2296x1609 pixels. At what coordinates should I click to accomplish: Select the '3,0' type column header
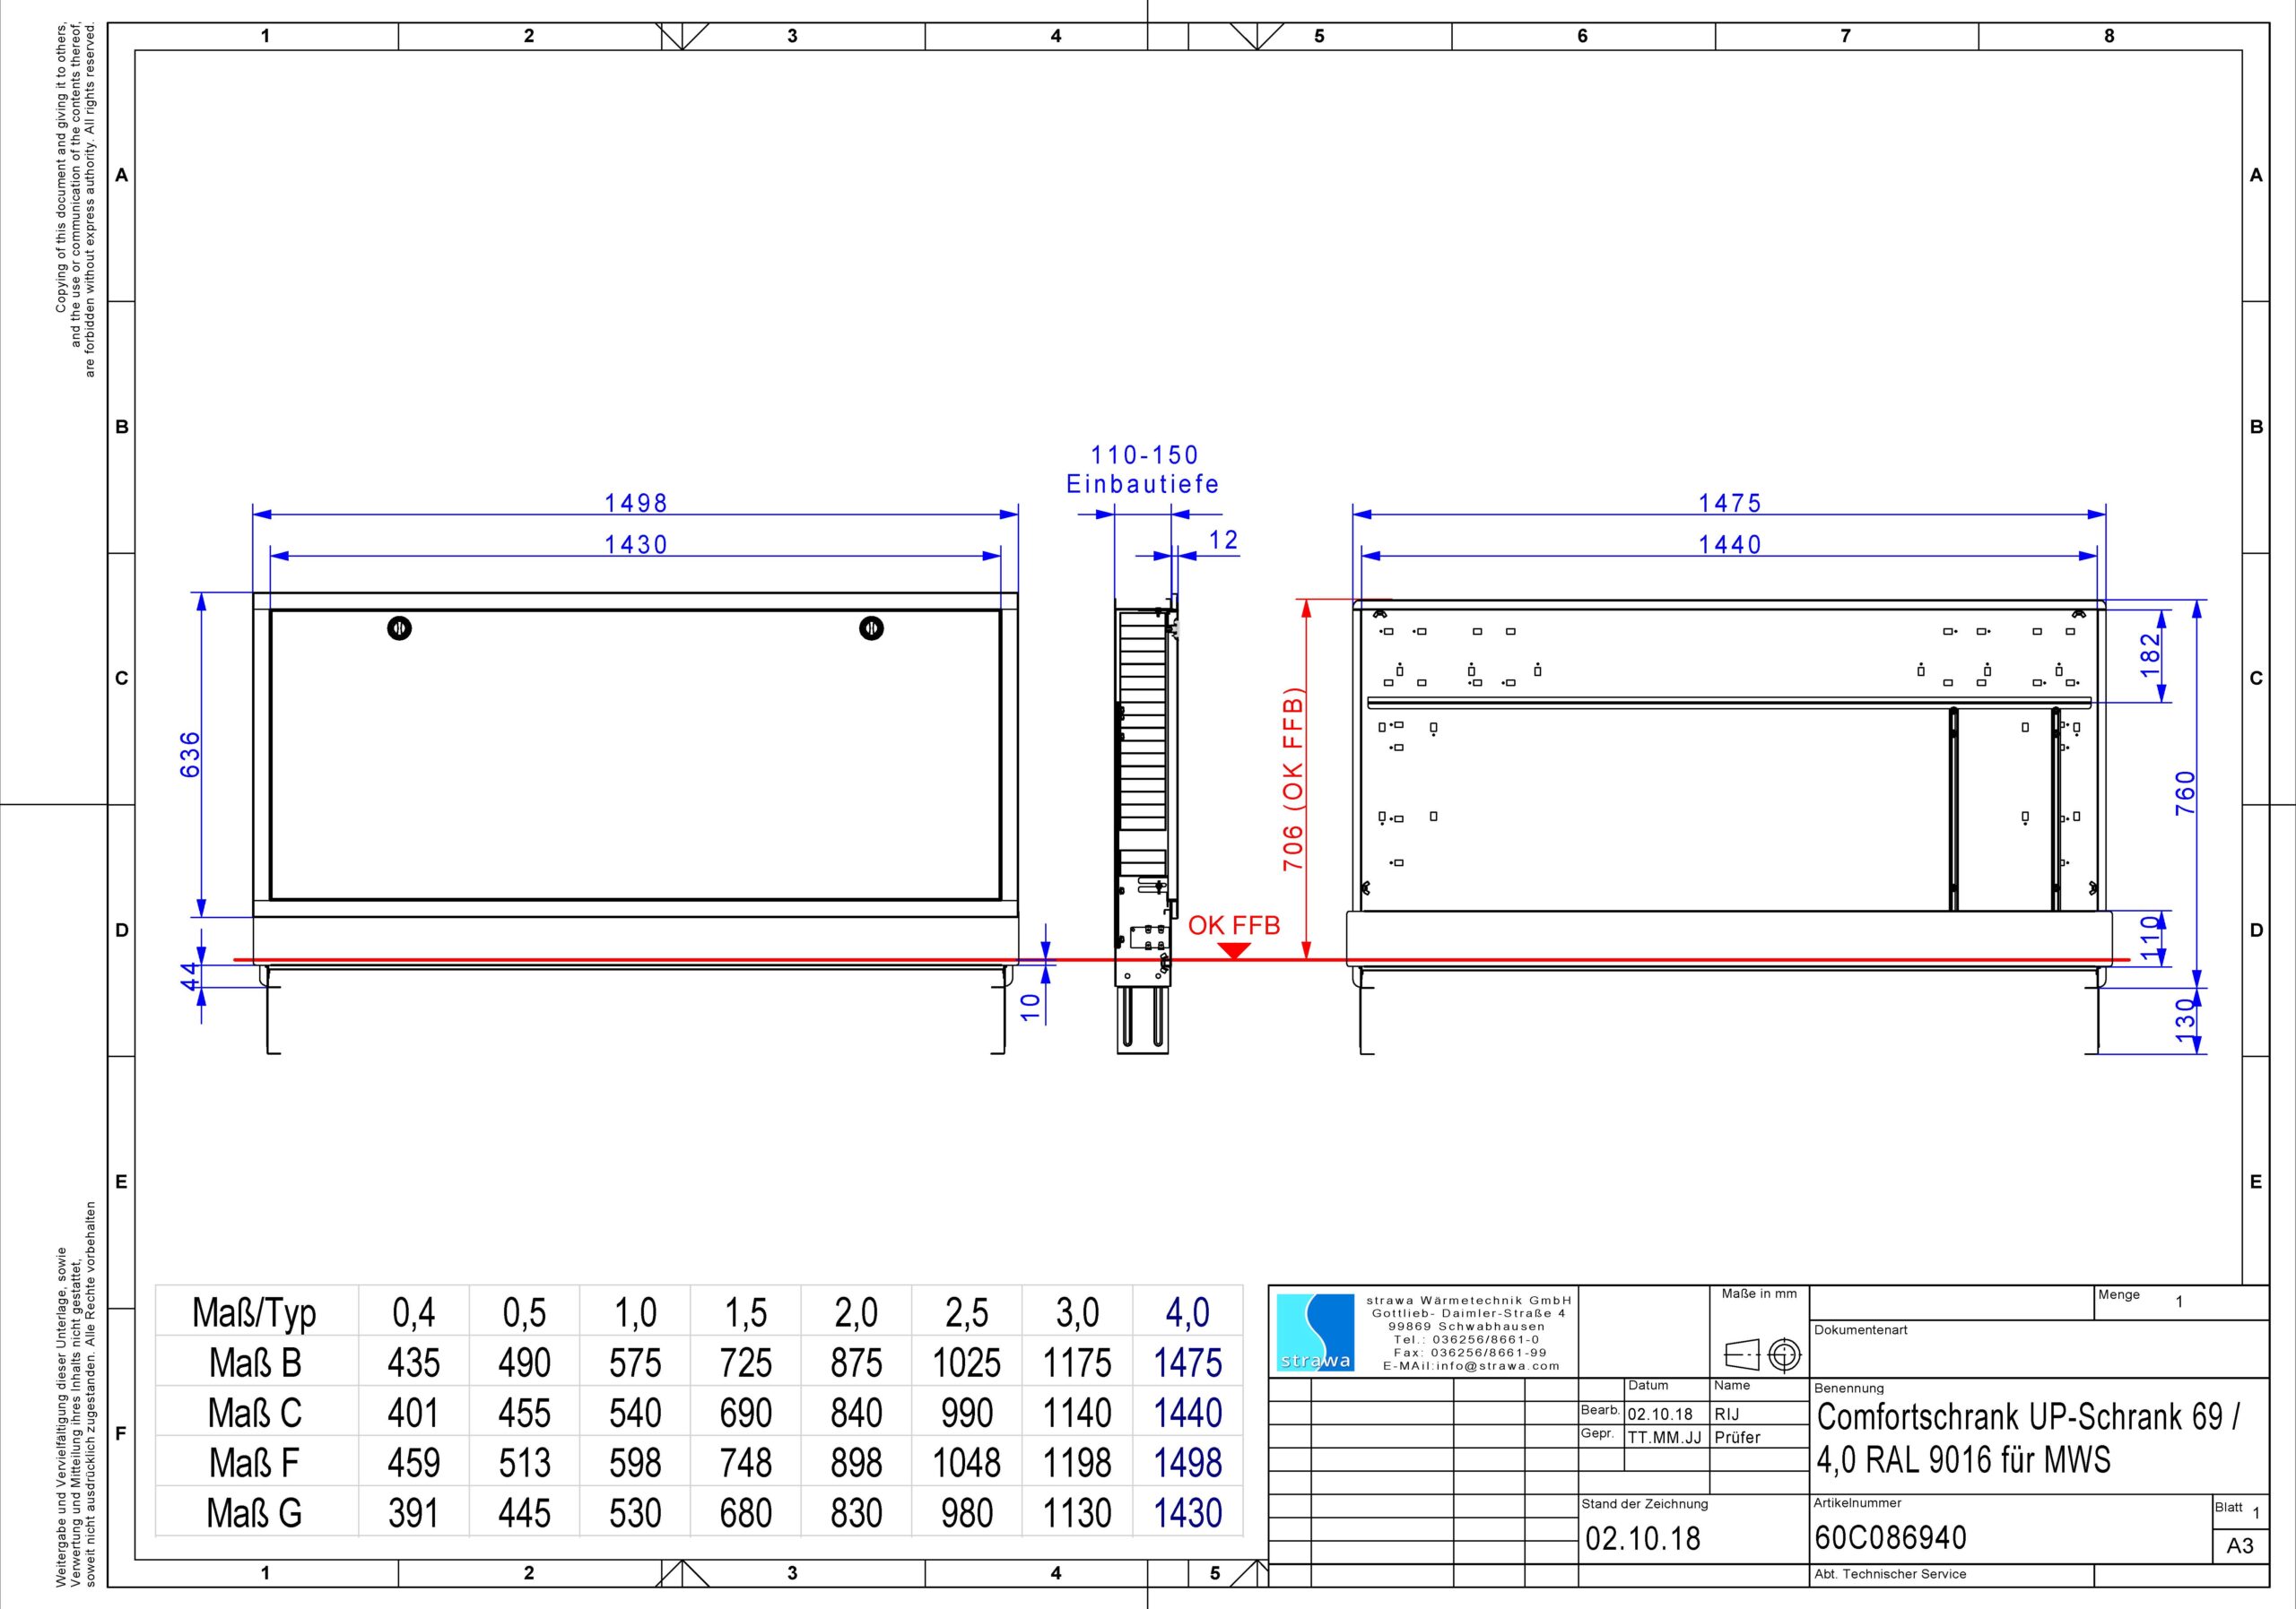[1077, 1313]
